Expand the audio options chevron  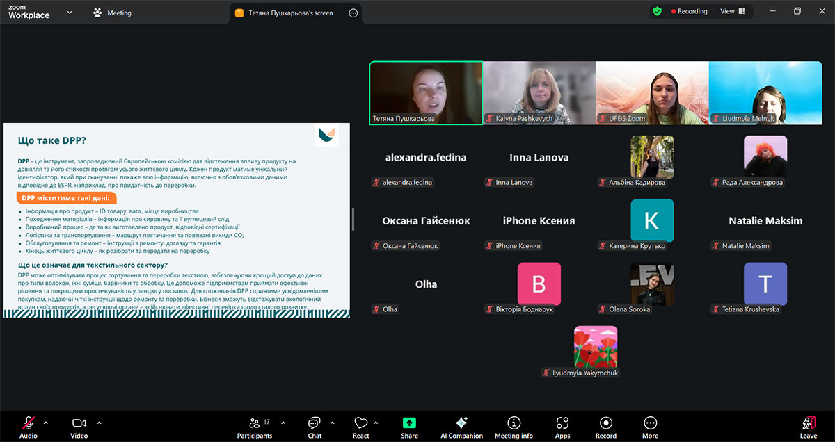(x=46, y=423)
